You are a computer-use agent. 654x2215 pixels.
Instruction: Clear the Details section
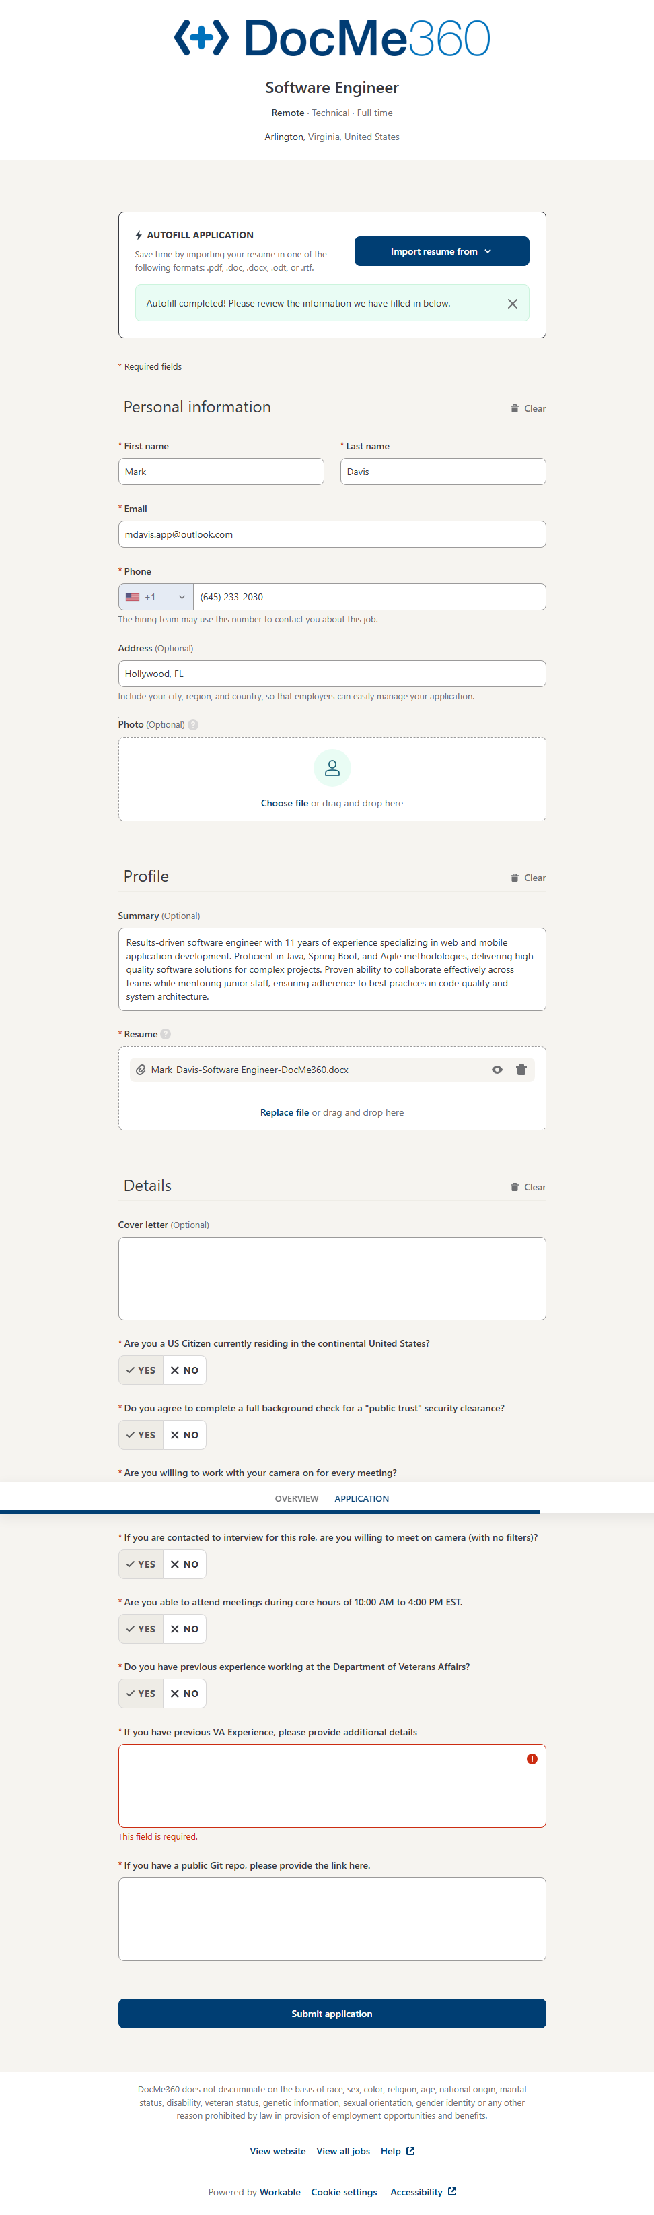[x=528, y=1188]
